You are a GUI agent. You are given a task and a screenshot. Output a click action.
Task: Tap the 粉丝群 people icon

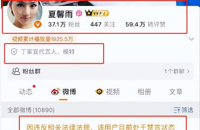coord(16,71)
